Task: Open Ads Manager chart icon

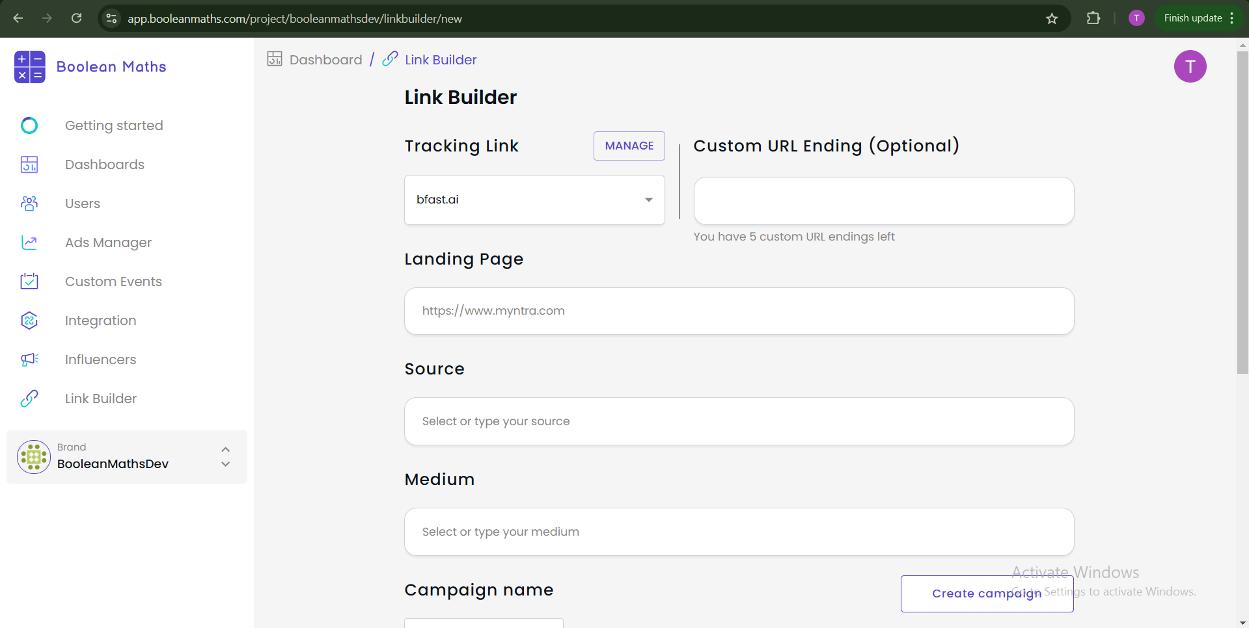Action: (x=29, y=242)
